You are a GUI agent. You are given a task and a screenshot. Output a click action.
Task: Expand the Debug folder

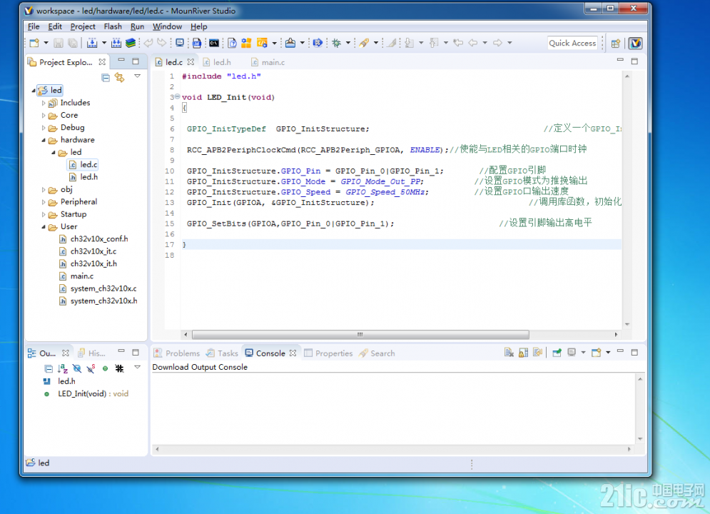pos(44,128)
